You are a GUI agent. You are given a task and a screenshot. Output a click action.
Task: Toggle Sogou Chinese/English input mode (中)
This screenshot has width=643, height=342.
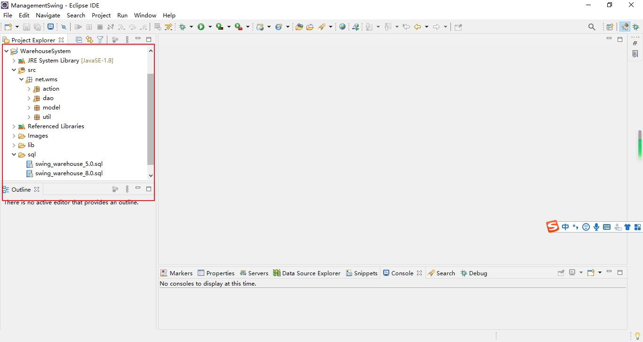[565, 227]
